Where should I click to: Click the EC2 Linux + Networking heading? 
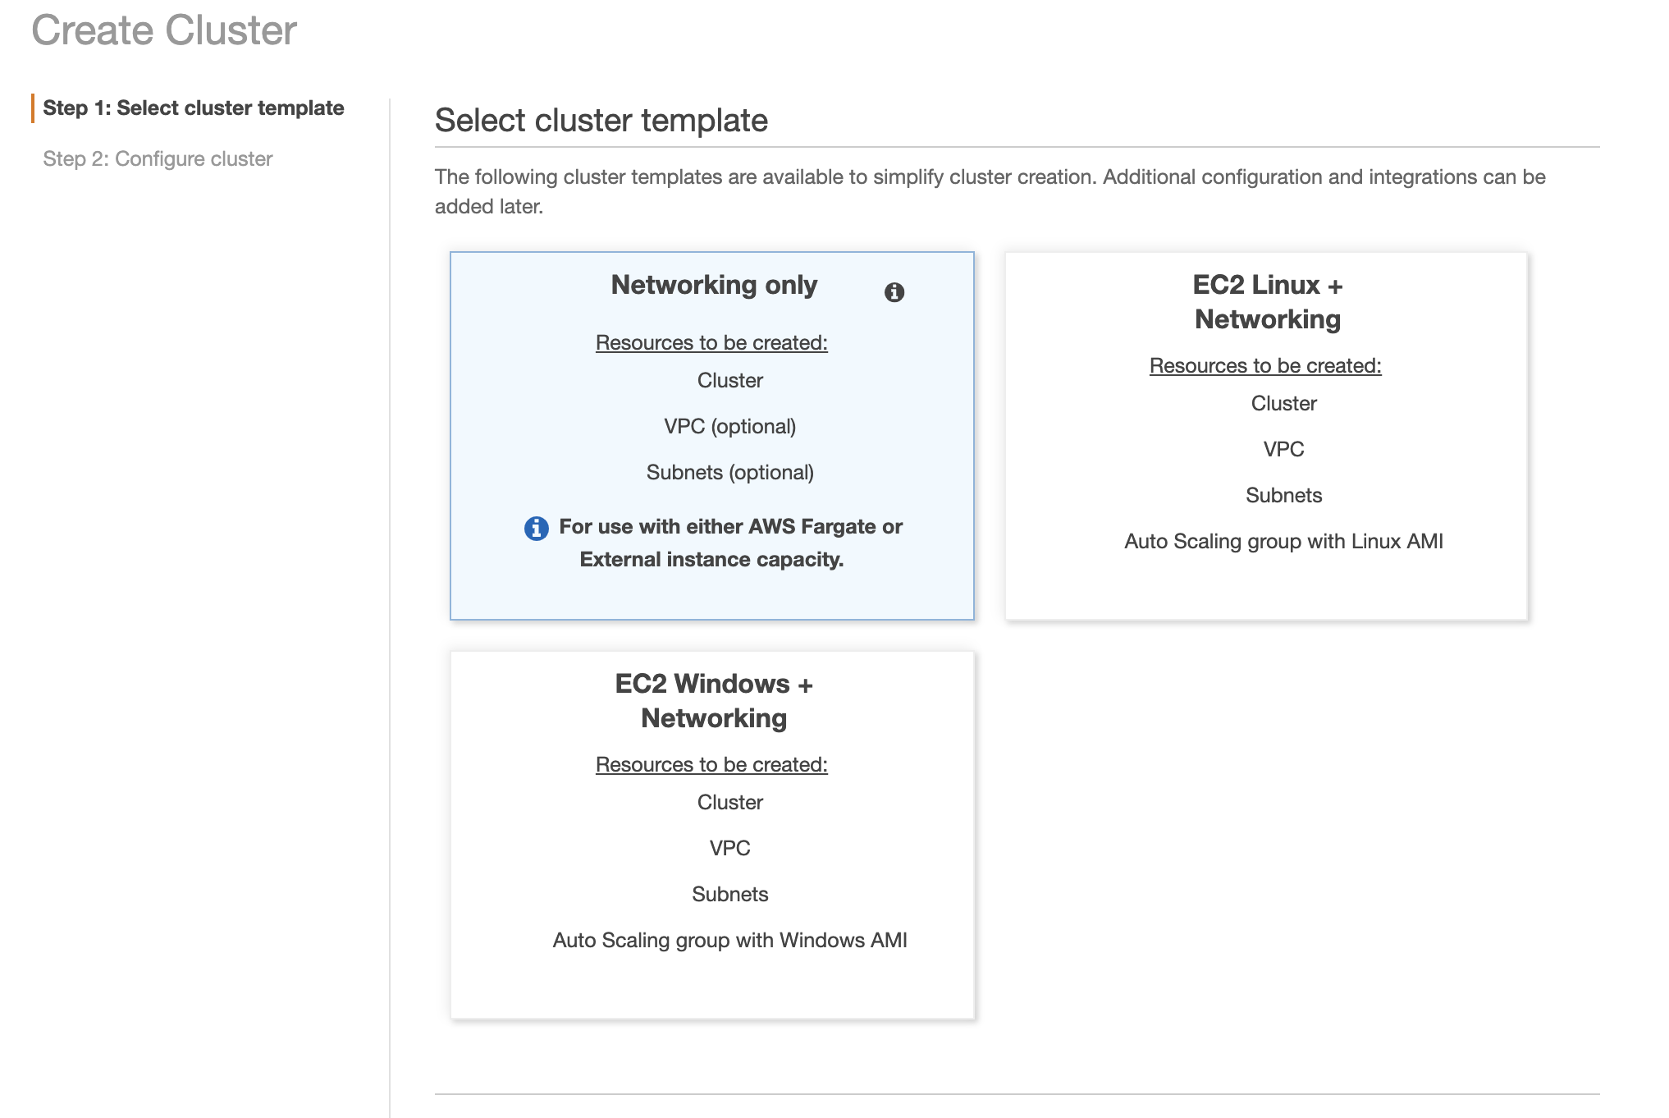pos(1268,303)
